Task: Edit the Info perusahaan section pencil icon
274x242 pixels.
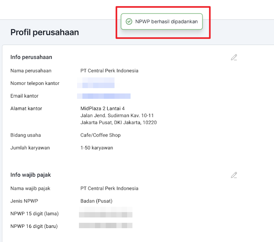Action: (234, 57)
